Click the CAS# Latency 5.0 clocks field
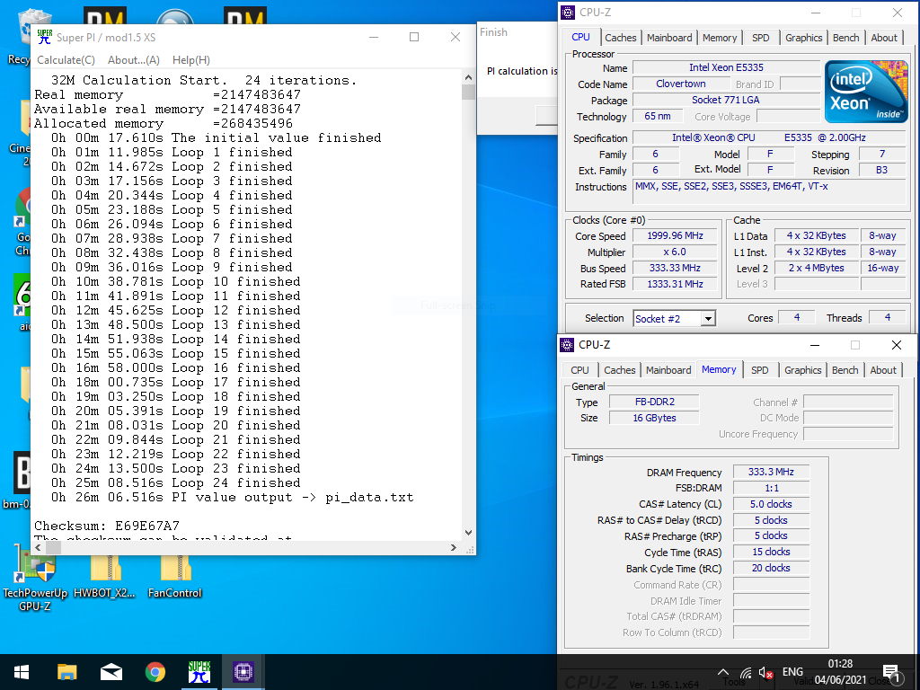This screenshot has height=690, width=920. [x=771, y=504]
